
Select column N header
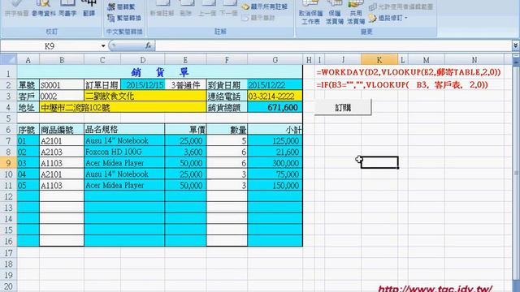click(x=474, y=60)
